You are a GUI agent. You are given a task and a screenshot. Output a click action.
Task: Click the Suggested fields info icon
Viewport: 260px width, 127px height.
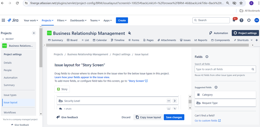coord(216,87)
